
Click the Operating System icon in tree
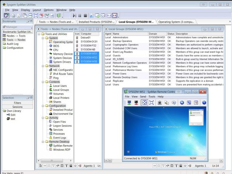click(x=51, y=42)
